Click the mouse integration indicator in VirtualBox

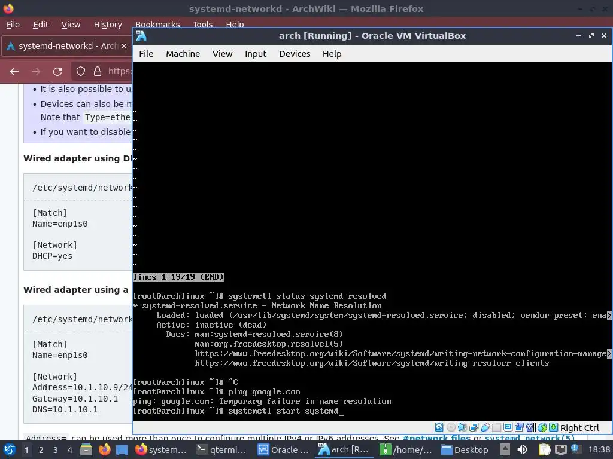(x=542, y=427)
